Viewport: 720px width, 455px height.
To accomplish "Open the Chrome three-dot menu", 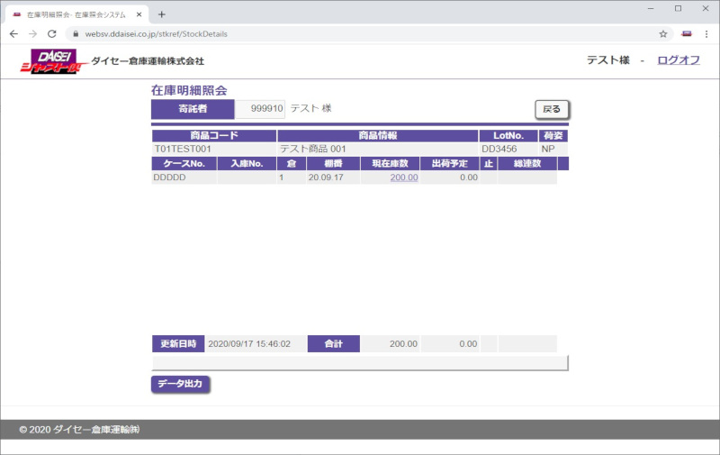I will (706, 33).
